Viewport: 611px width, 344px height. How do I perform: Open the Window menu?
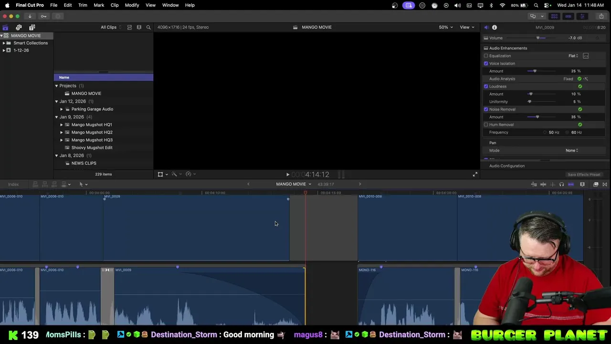click(x=170, y=5)
